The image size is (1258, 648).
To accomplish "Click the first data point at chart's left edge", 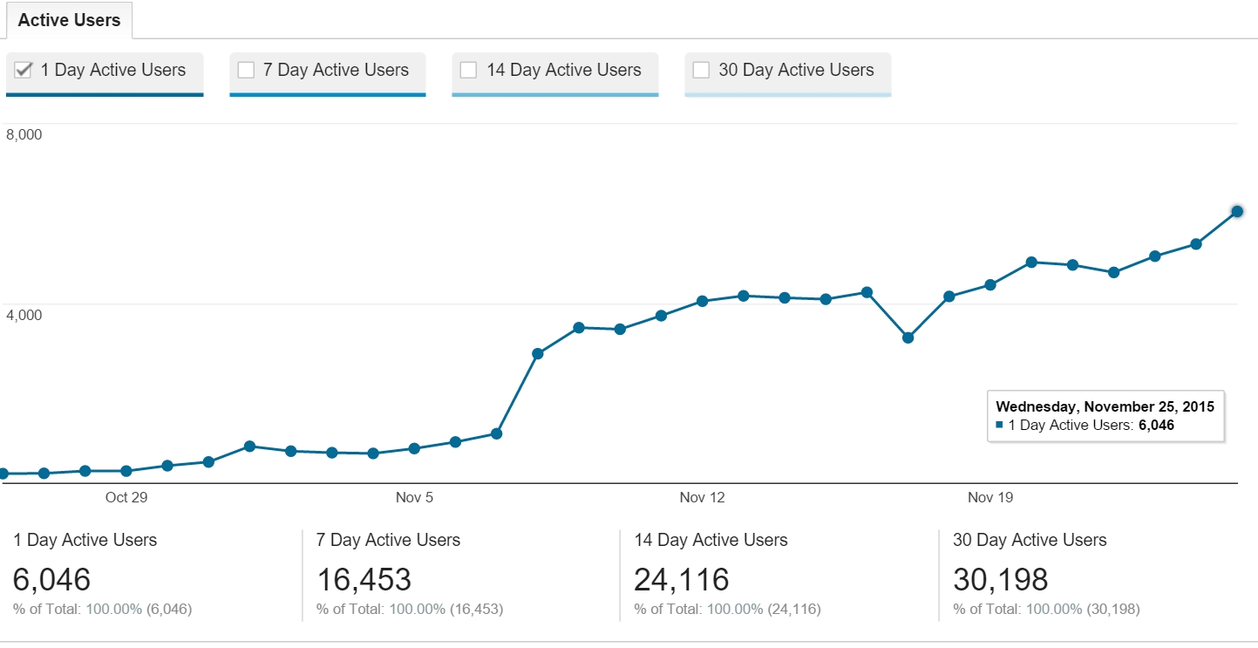I will pyautogui.click(x=3, y=474).
